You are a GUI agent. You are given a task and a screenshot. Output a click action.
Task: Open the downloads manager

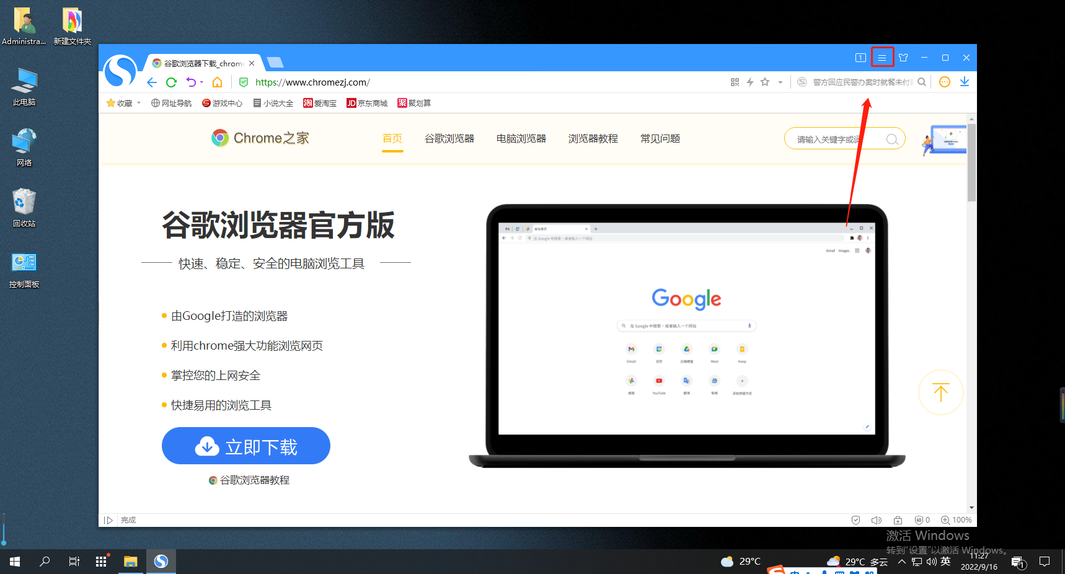965,82
